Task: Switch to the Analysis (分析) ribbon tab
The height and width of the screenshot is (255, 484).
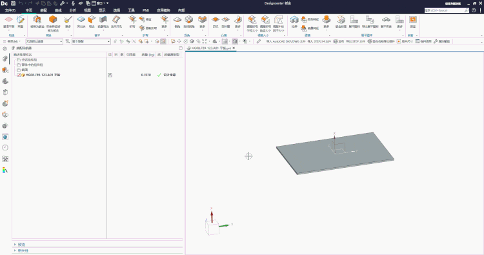Action: tap(72, 10)
